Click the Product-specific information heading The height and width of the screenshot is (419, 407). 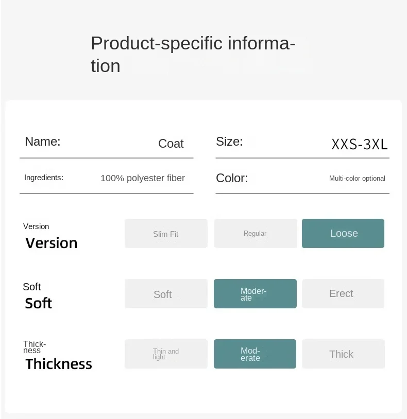tap(193, 54)
